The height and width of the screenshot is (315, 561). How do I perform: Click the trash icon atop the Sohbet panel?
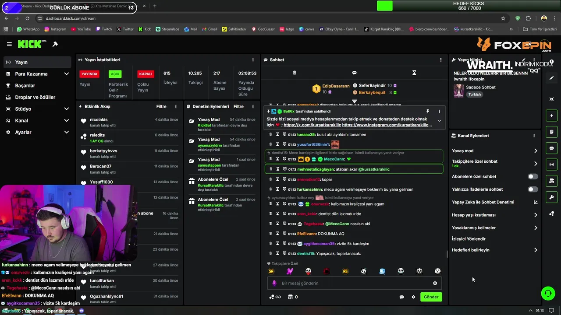click(295, 73)
